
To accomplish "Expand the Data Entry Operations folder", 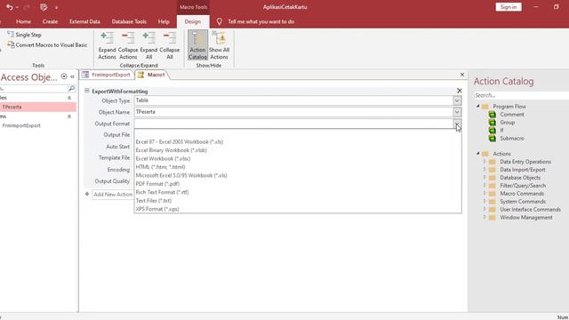I will 485,162.
